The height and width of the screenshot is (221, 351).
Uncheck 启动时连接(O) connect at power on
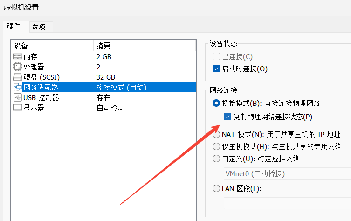(x=216, y=69)
